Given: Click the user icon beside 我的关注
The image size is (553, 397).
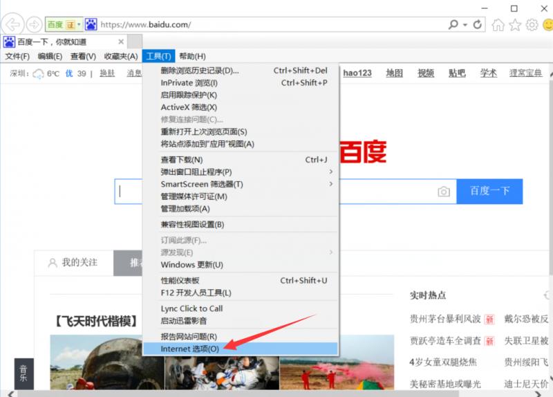Looking at the screenshot, I should (x=53, y=263).
